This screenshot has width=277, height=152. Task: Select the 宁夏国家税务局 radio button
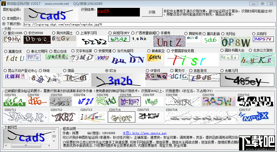168,51
